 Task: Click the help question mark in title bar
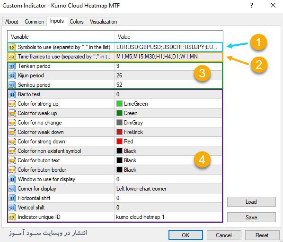tap(252, 5)
